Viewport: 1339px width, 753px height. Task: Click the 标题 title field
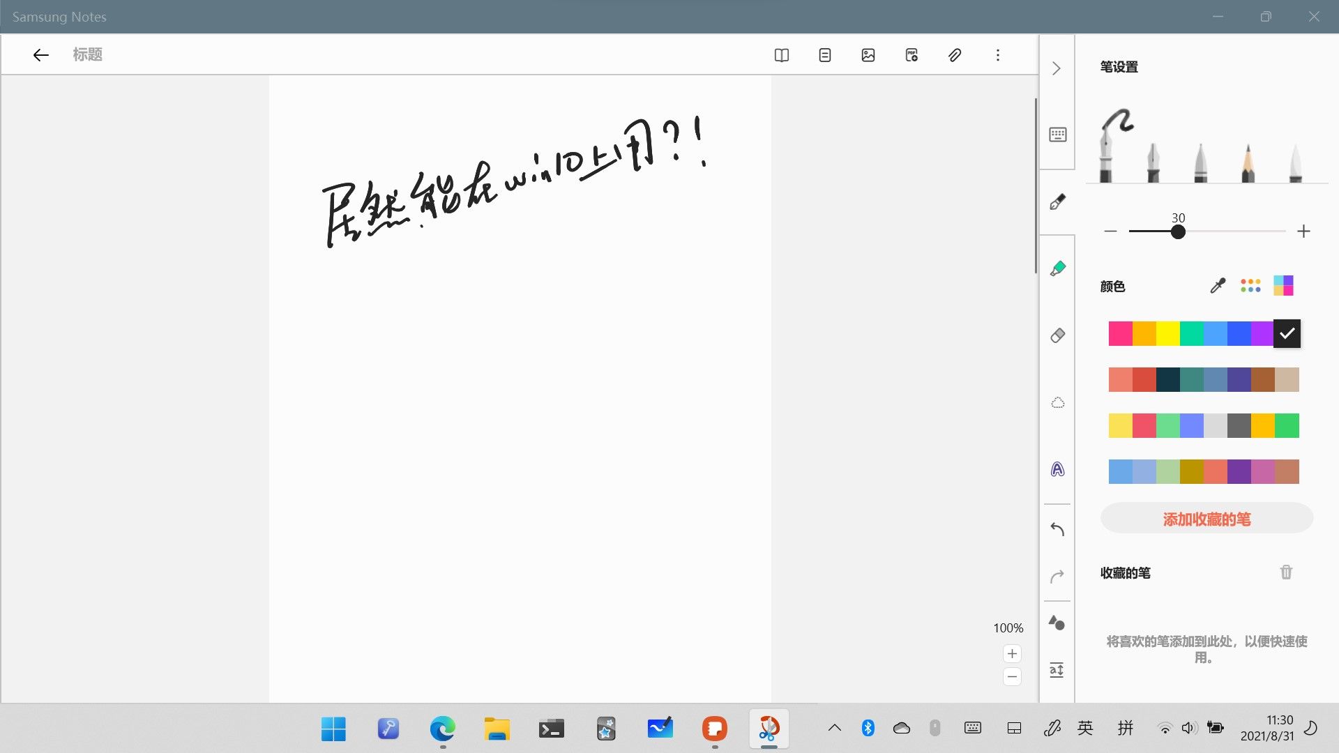pos(88,55)
